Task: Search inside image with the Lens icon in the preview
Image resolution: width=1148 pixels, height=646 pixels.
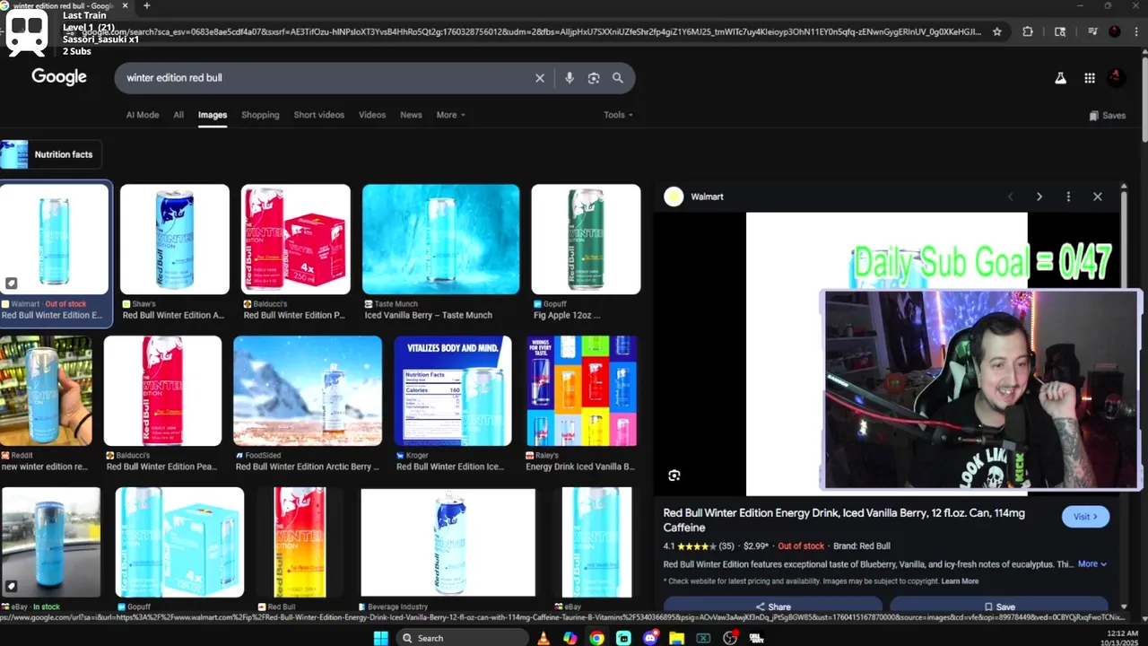Action: tap(674, 476)
